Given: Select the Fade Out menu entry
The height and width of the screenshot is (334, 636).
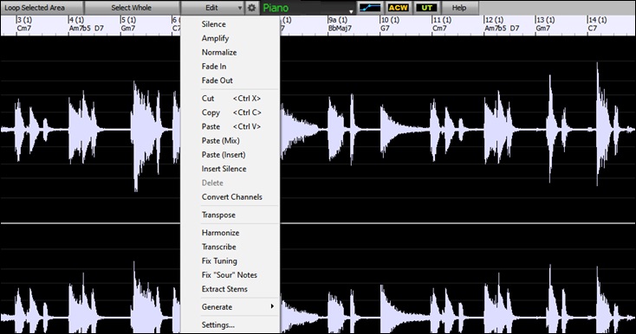Looking at the screenshot, I should 217,80.
